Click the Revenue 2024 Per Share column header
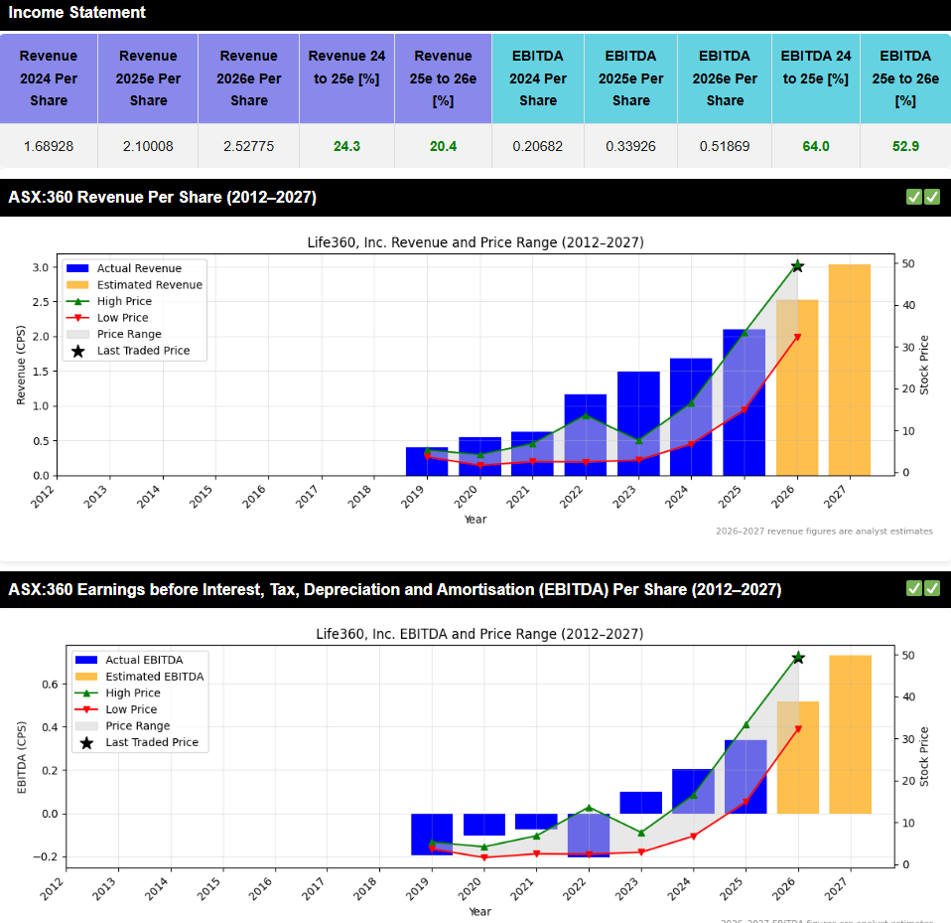Image resolution: width=951 pixels, height=923 pixels. 49,77
